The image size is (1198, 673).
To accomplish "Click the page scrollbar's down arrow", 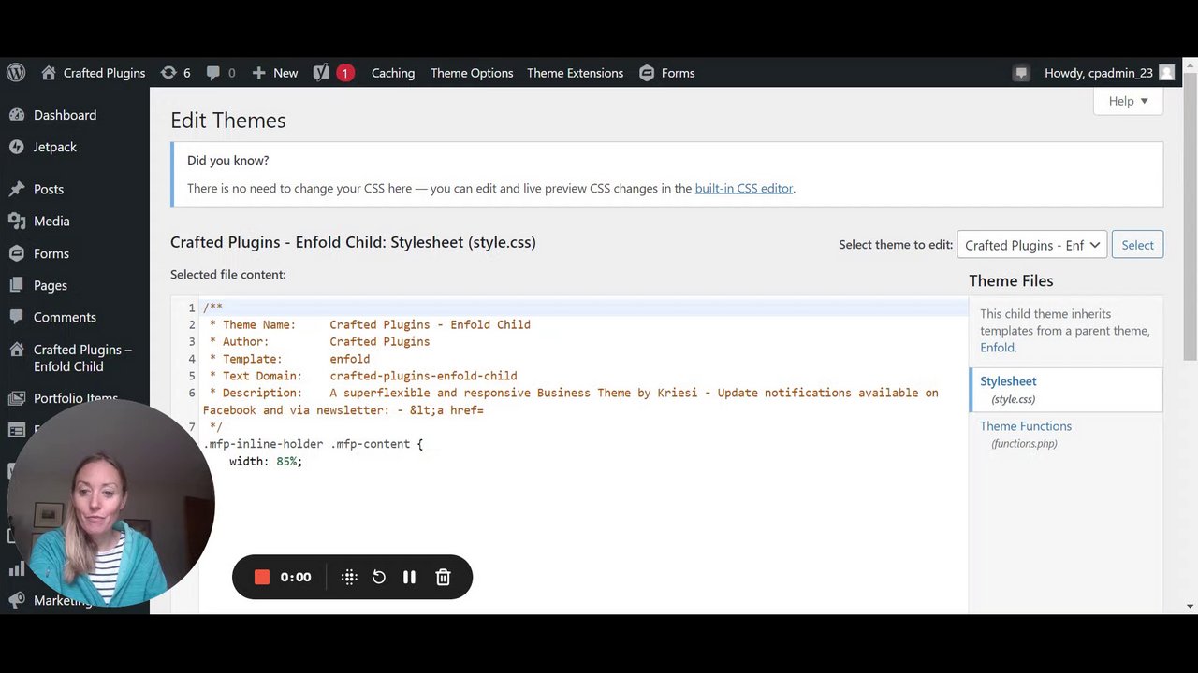I will (1191, 606).
